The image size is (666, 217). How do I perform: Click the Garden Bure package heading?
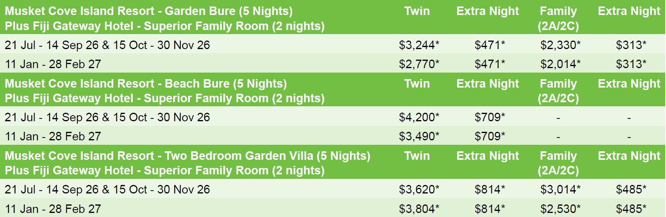click(x=149, y=11)
